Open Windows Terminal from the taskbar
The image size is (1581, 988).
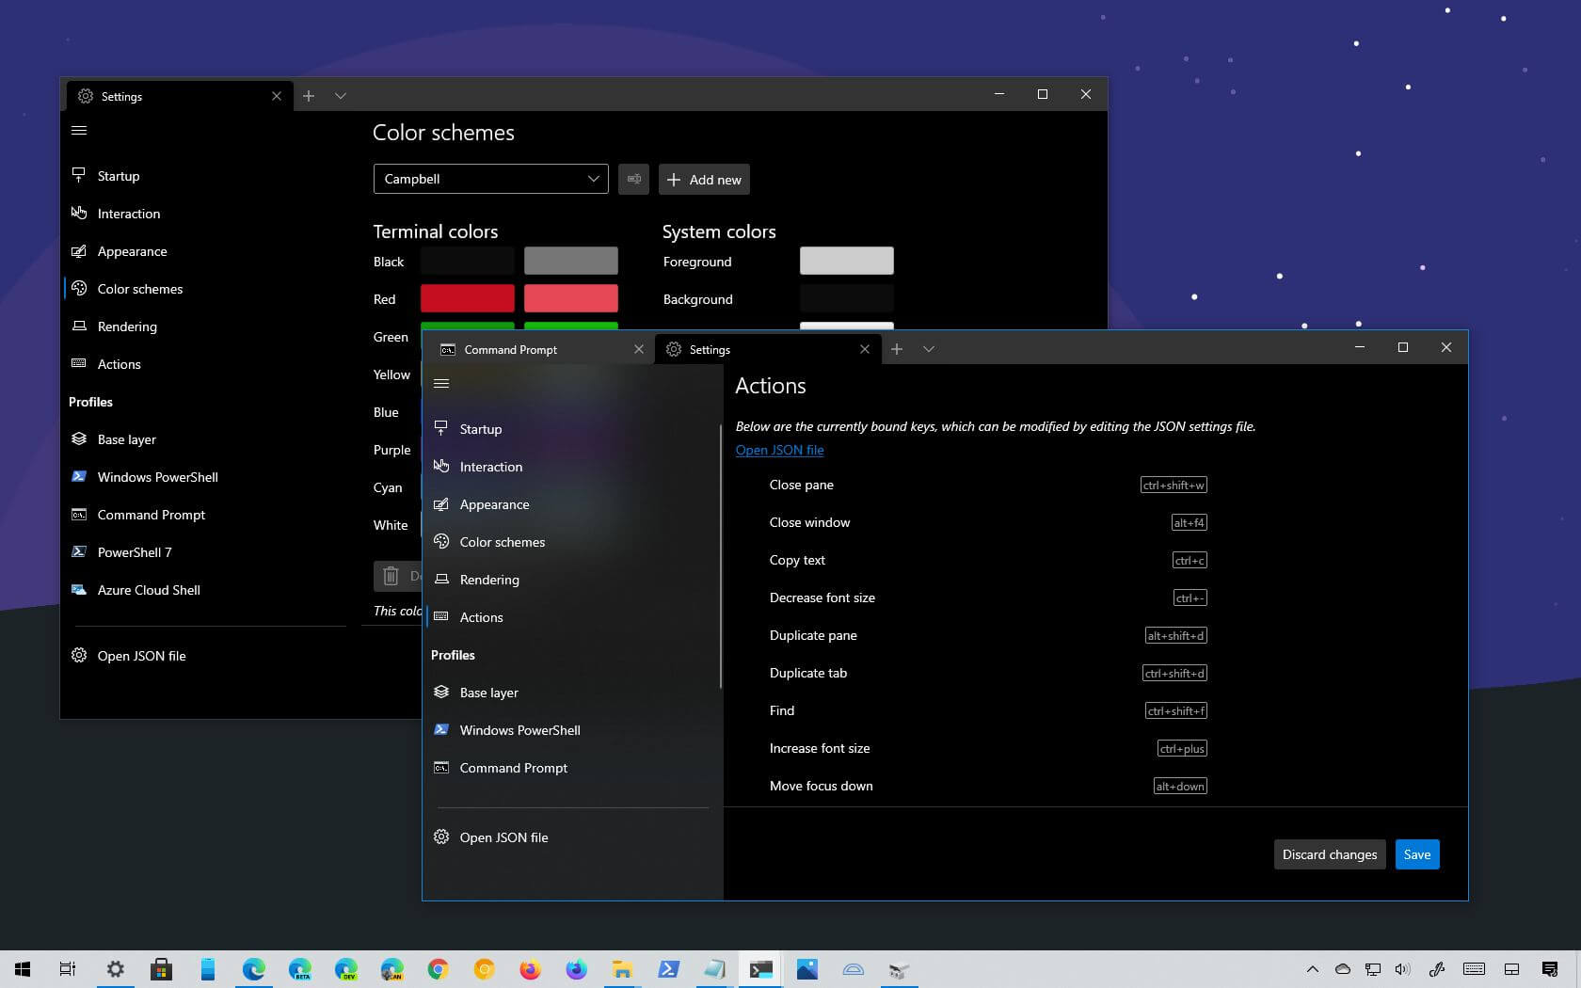[760, 969]
